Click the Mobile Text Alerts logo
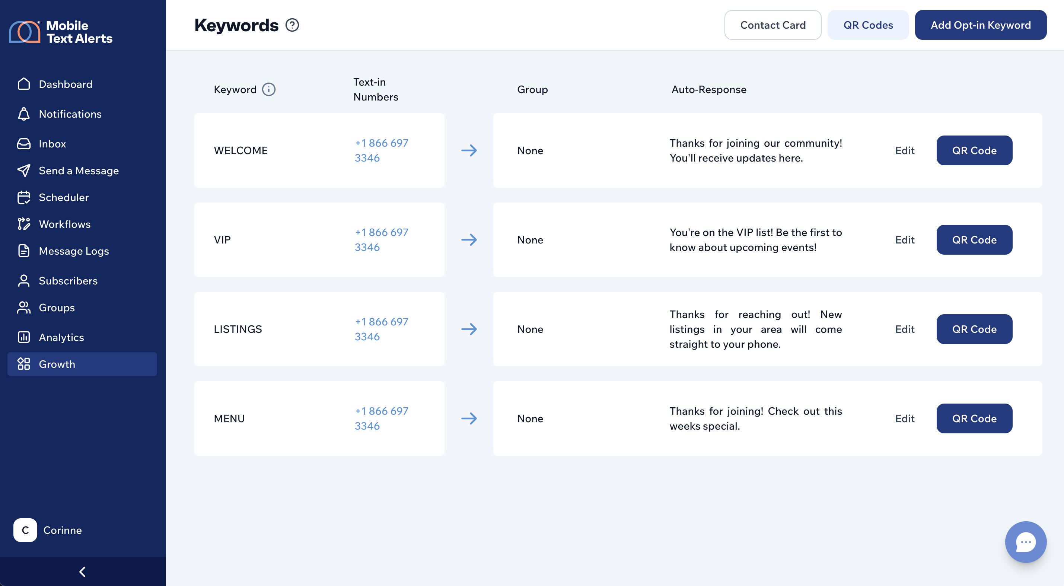 [61, 32]
